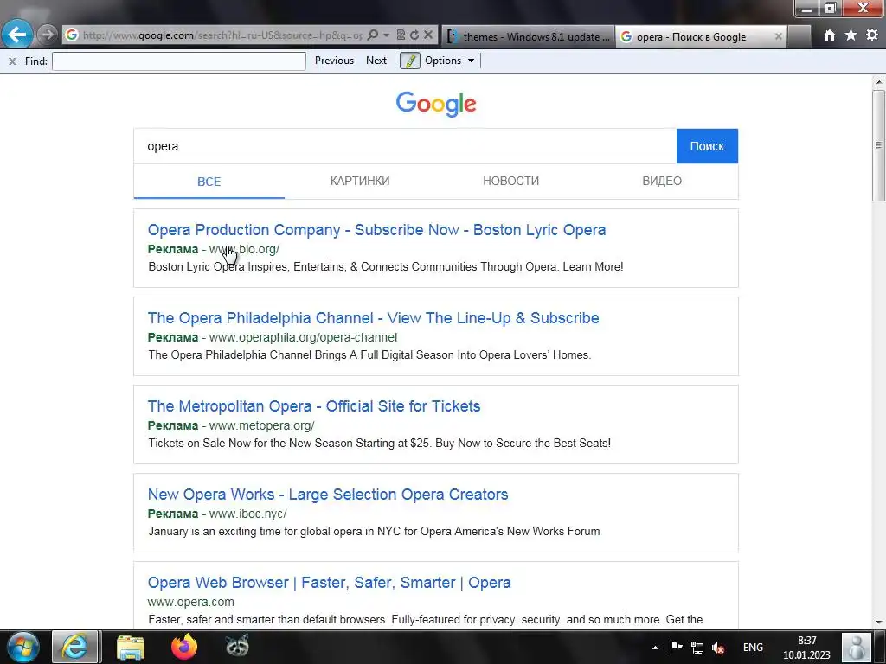
Task: Open 'The Opera Philadelphia Channel' result link
Action: 373,318
